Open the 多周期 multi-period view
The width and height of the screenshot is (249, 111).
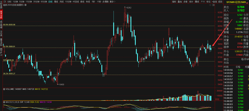pyautogui.click(x=105, y=2)
